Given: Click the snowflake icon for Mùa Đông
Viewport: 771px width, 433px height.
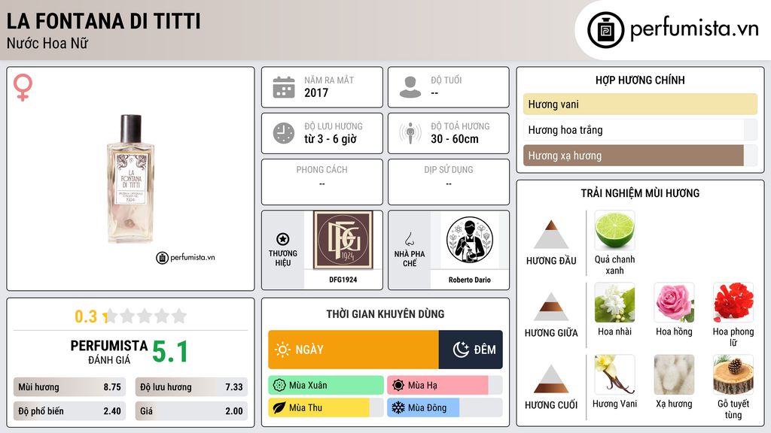Looking at the screenshot, I should click(x=398, y=407).
